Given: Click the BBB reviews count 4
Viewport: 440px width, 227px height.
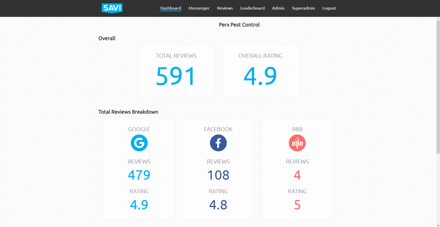Looking at the screenshot, I should pos(297,175).
